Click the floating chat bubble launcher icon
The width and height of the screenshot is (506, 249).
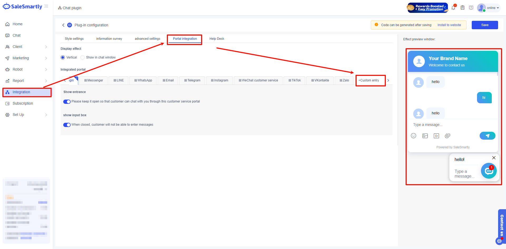(x=489, y=171)
